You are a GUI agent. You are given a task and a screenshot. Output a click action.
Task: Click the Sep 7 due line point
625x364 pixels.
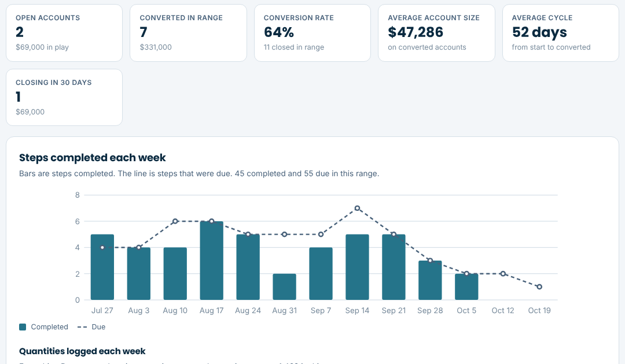pos(321,235)
